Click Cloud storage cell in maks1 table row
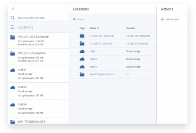Image resolution: width=196 pixels, height=133 pixels. (133, 51)
